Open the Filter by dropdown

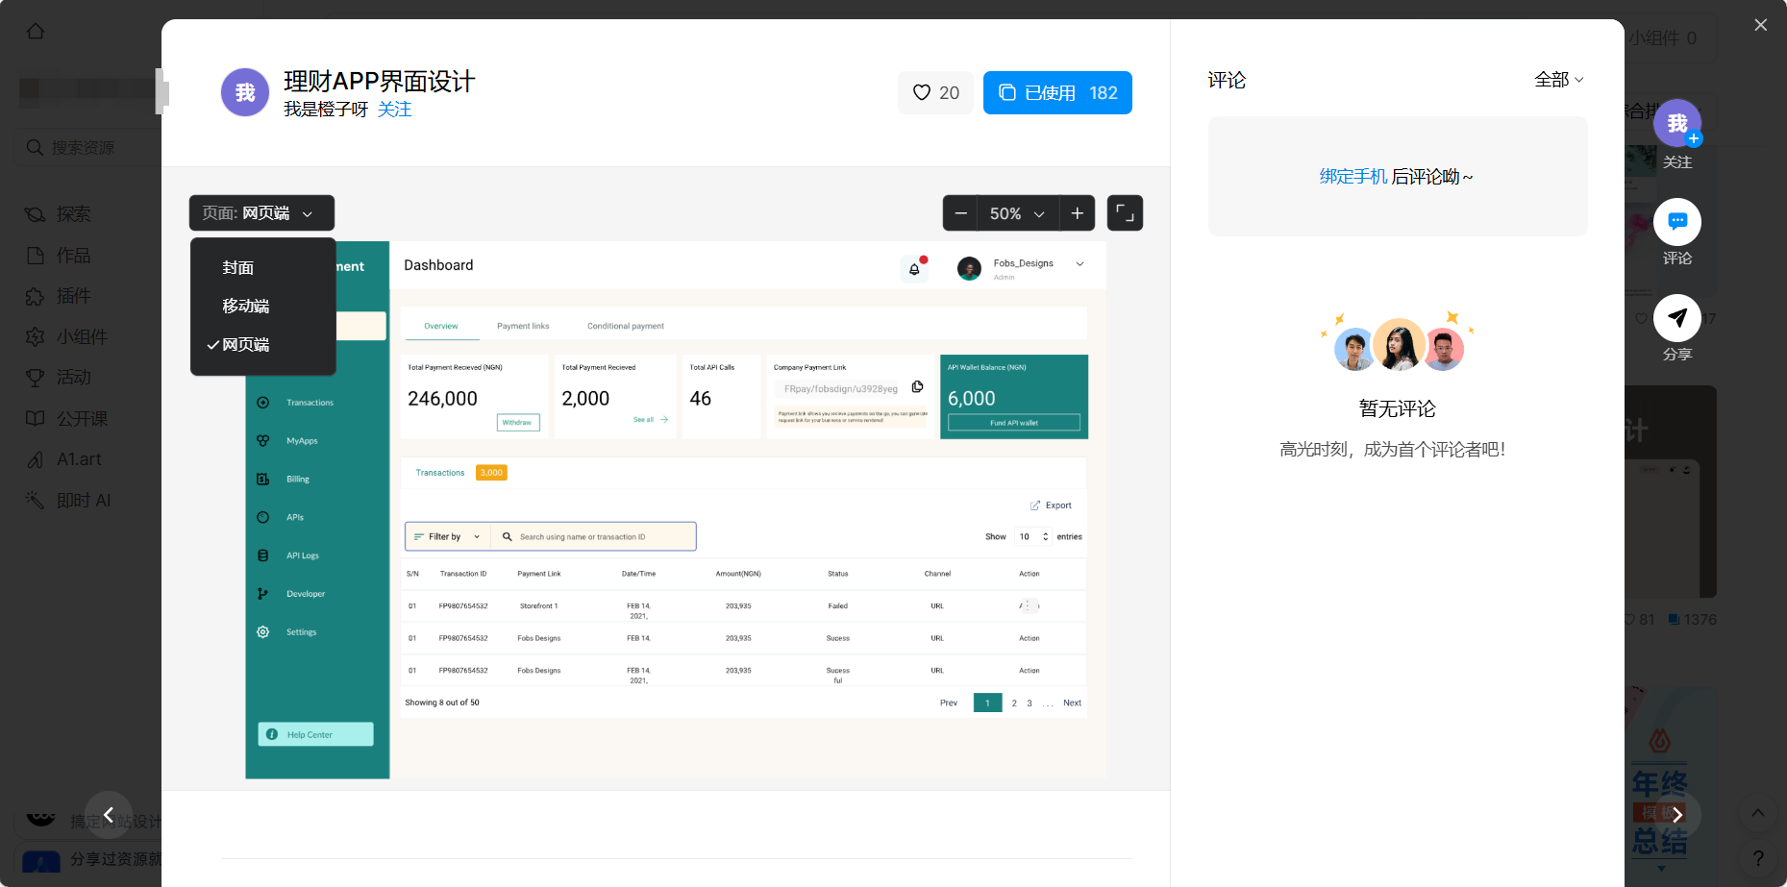[x=447, y=537]
